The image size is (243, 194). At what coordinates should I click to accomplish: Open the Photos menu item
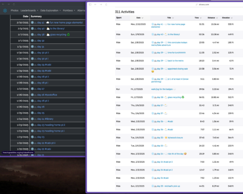[15, 10]
